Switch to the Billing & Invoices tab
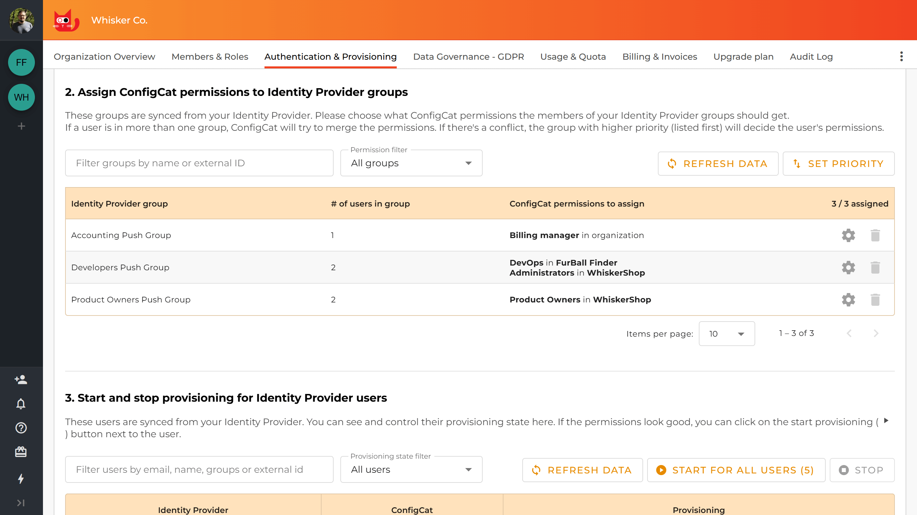The width and height of the screenshot is (917, 515). (x=660, y=56)
